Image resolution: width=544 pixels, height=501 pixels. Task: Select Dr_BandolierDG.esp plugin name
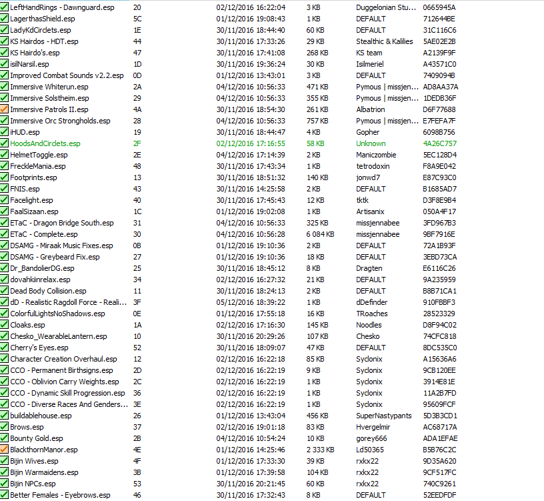(42, 268)
